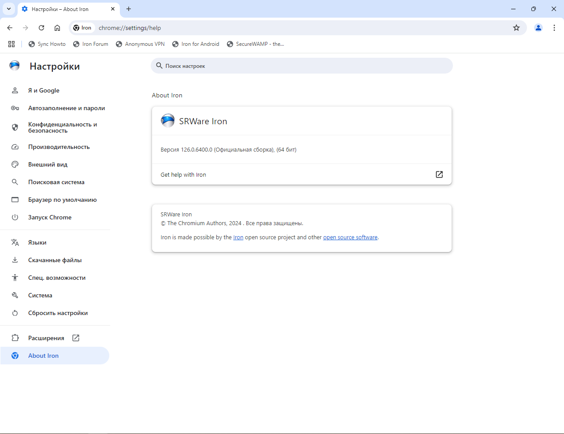Open the tab search dropdown arrow

click(9, 9)
